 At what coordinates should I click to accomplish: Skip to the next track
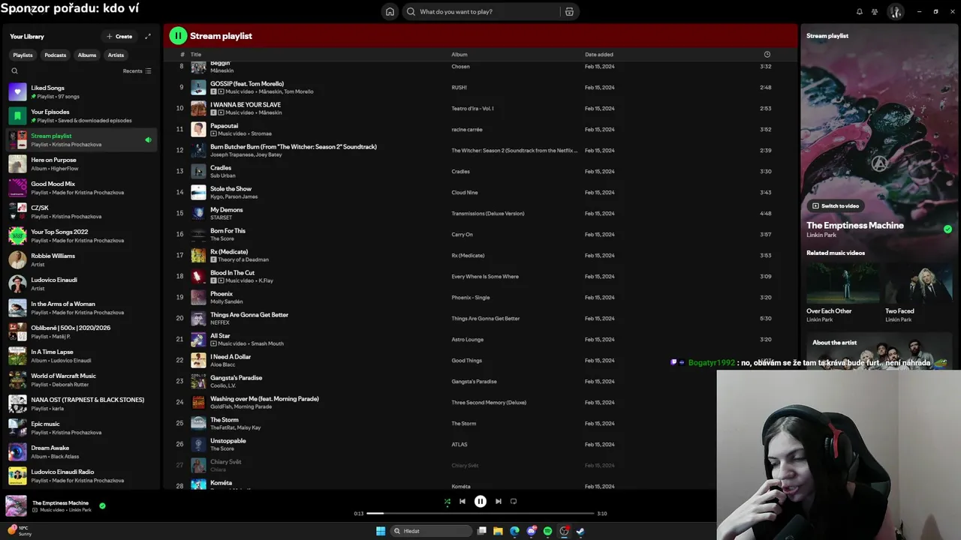click(x=498, y=501)
